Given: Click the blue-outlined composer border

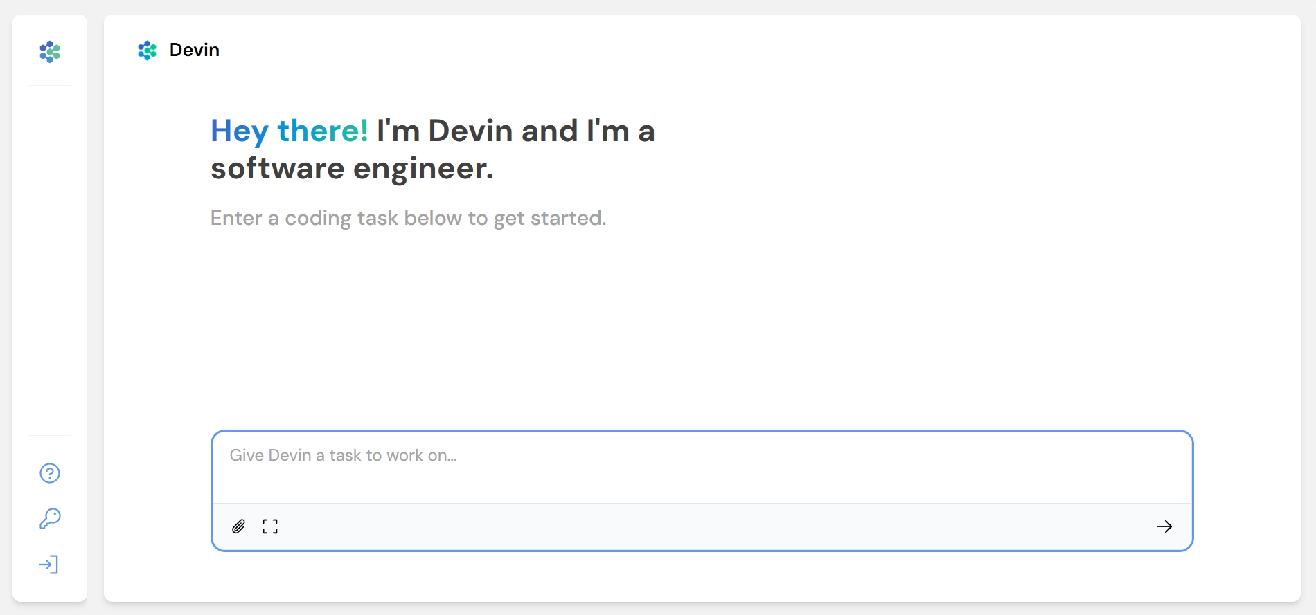Looking at the screenshot, I should tap(702, 432).
